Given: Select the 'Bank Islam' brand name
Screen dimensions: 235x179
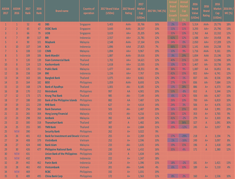Looking at the screenshot, I should (51, 145).
